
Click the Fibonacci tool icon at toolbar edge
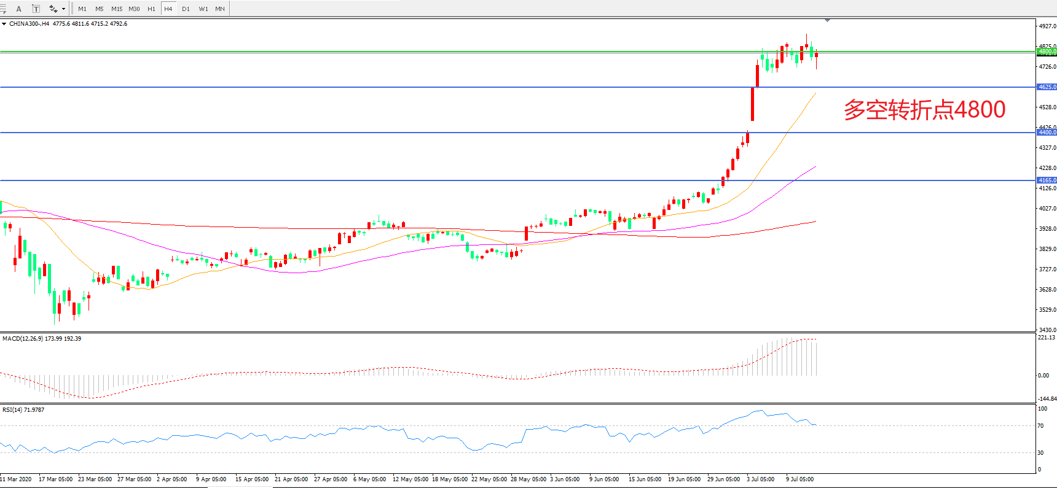2,9
